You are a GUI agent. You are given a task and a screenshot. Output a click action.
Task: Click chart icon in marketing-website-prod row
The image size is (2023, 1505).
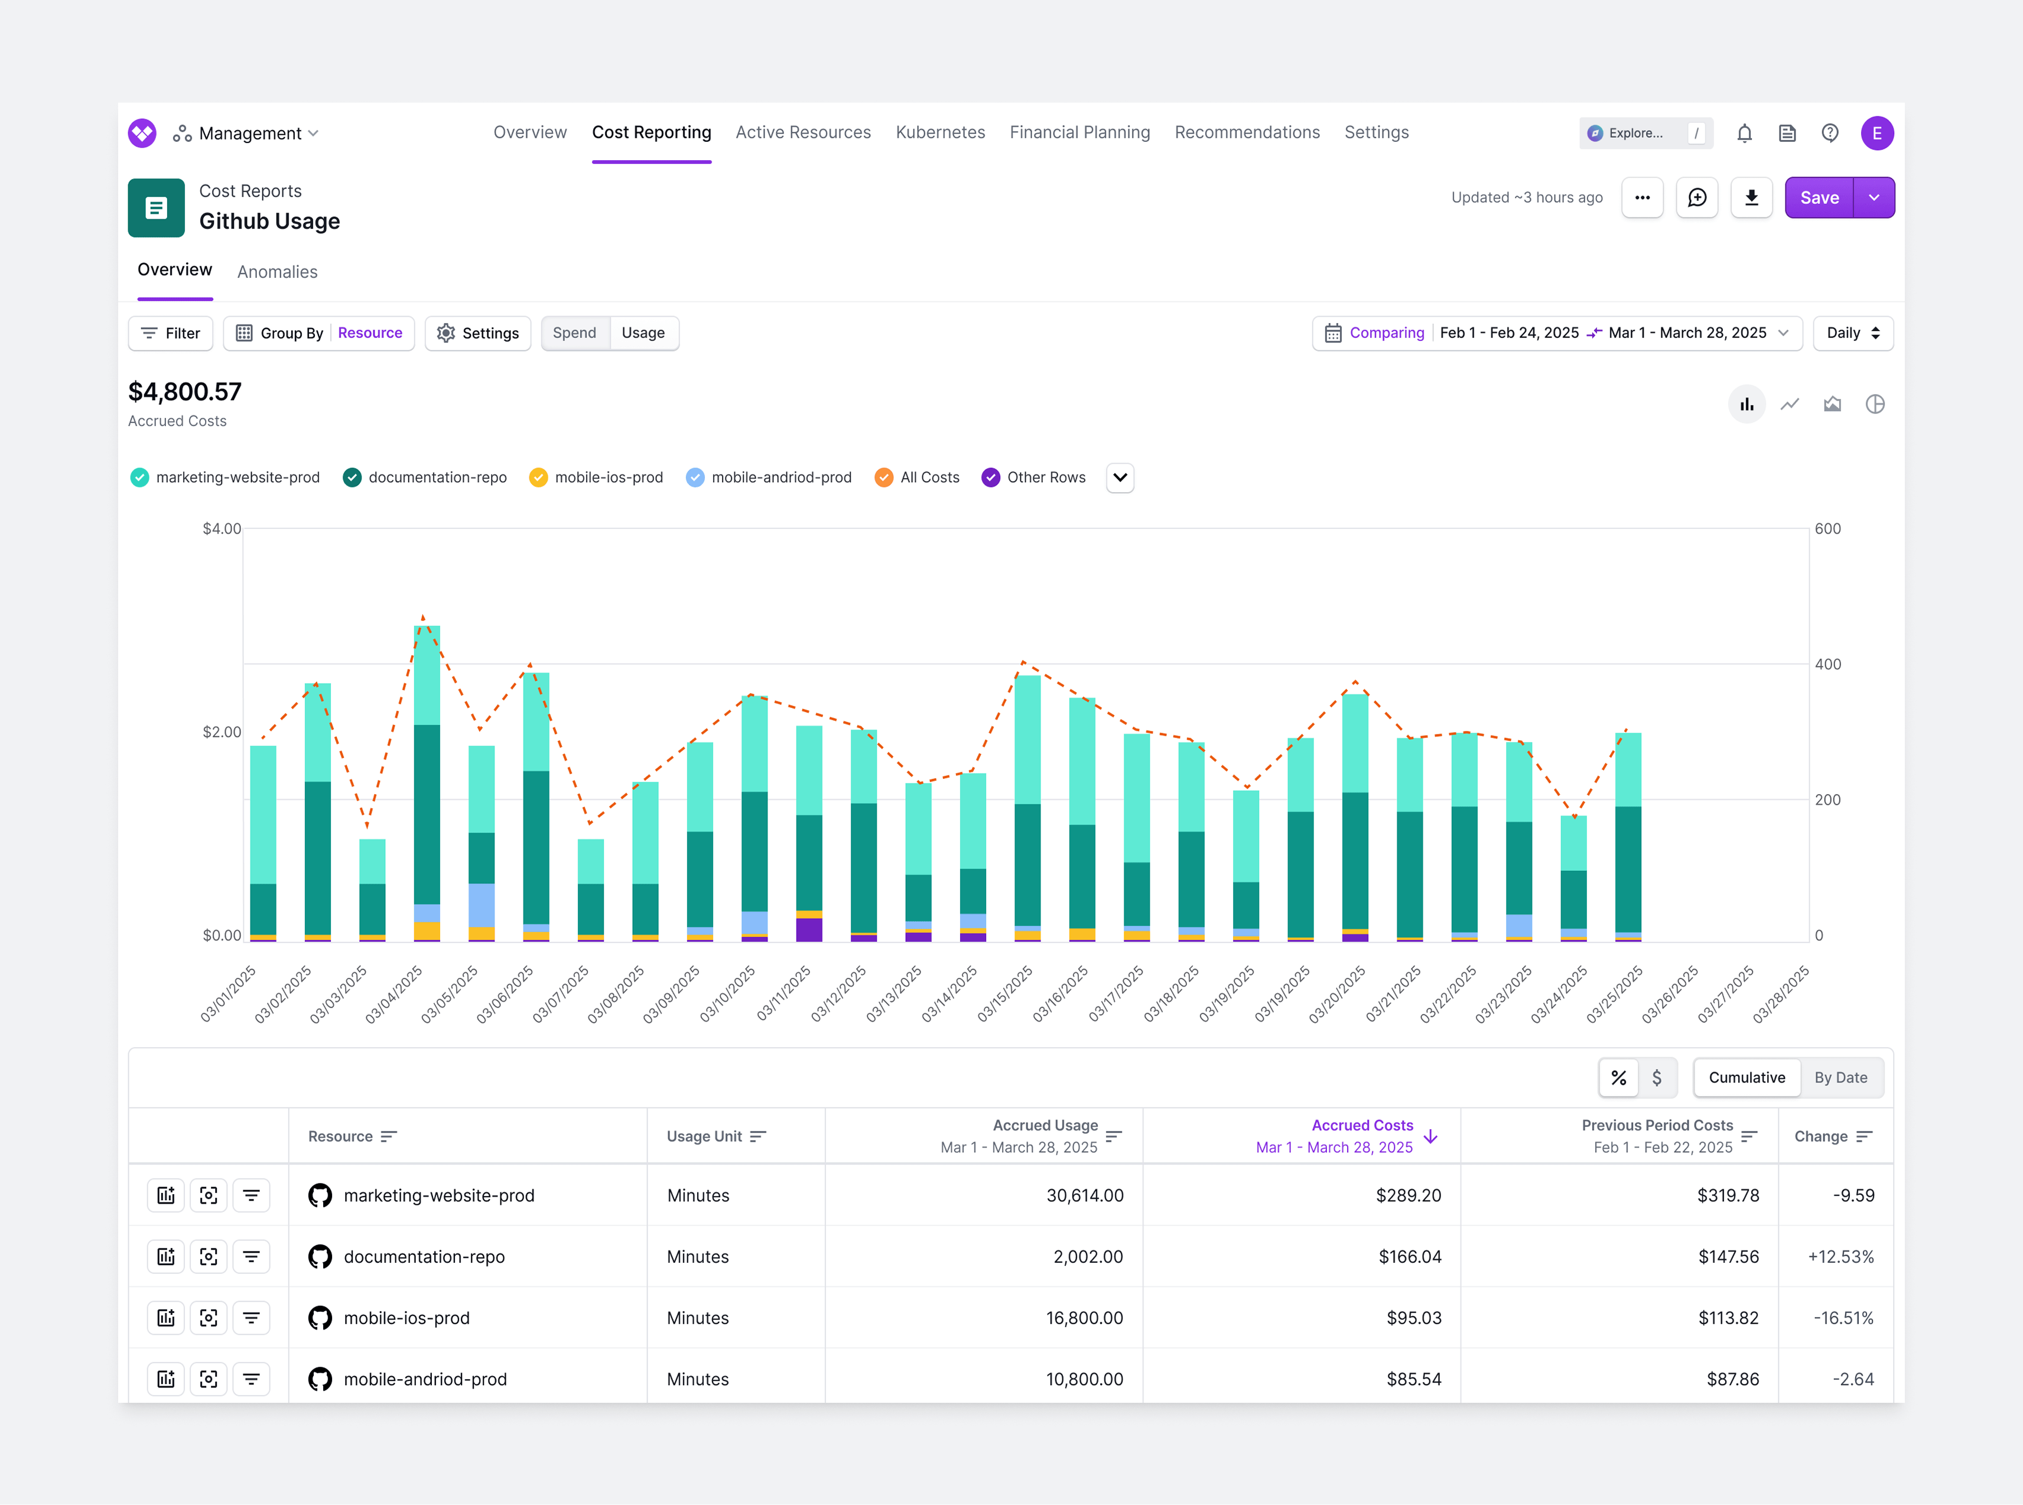166,1195
